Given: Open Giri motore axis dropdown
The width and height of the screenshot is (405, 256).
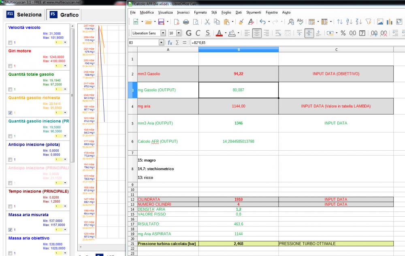Looking at the screenshot, I should 65,66.
